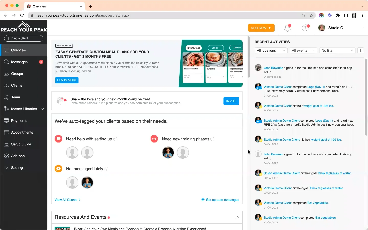Click the info icon beside Need help with setting up

[x=115, y=139]
